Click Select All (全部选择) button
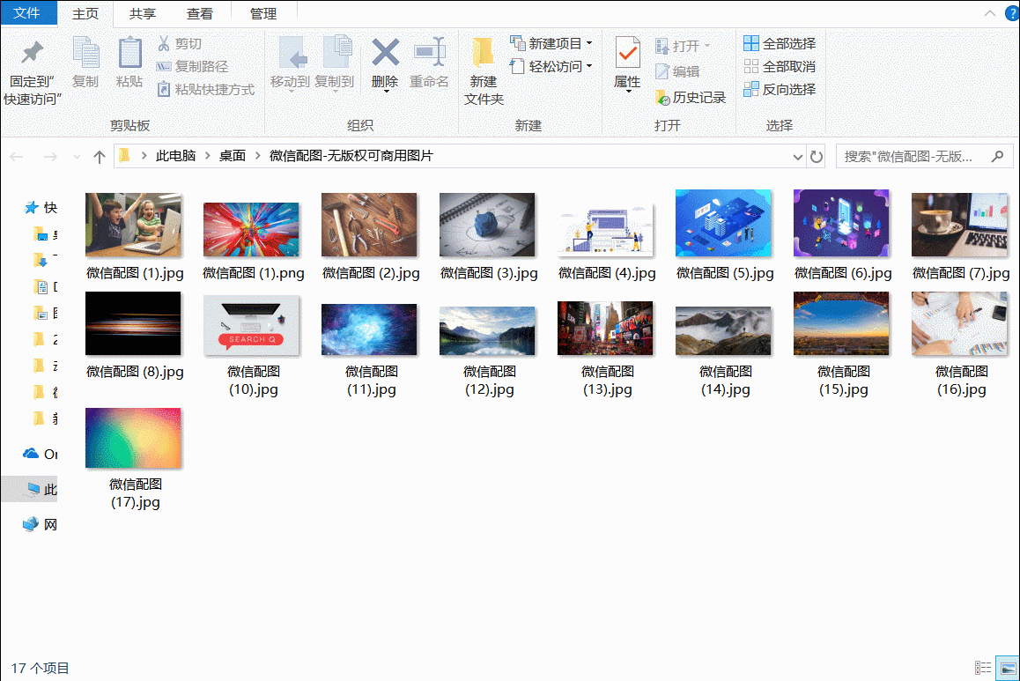 780,43
